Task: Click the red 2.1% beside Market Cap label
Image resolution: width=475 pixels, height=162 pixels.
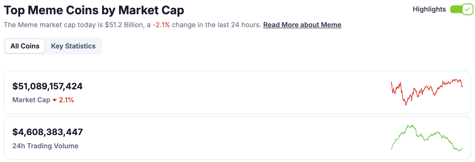Action: (x=66, y=100)
